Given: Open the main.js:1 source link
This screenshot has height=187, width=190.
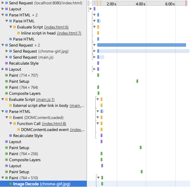Looking at the screenshot, I should pos(45,100).
